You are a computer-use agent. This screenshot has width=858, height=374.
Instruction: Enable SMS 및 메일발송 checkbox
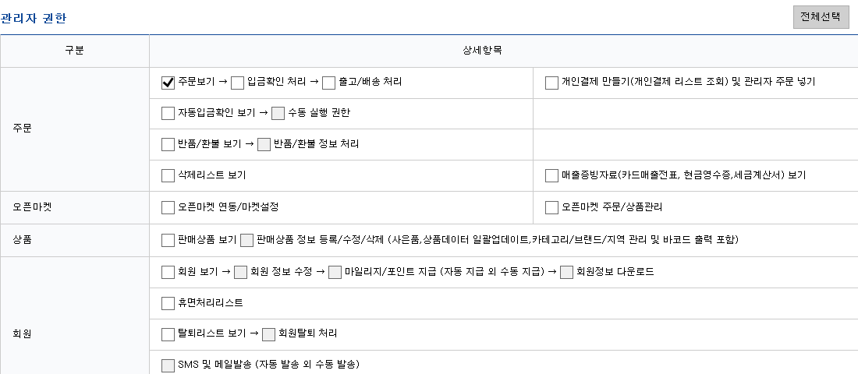(x=168, y=365)
